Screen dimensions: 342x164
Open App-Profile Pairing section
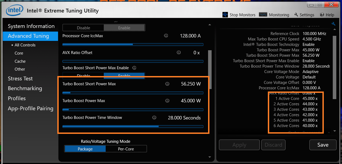31,108
